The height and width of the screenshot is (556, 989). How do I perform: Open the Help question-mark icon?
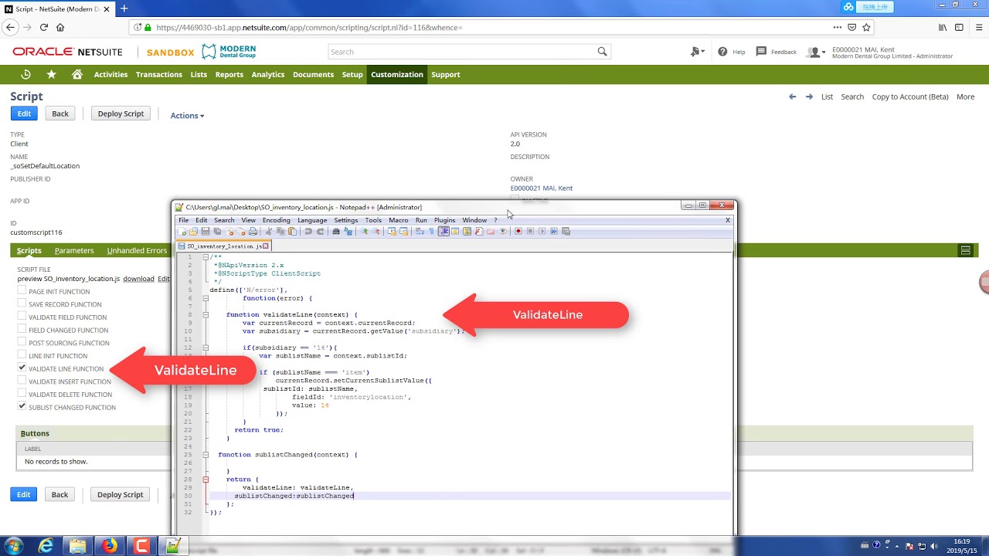click(x=722, y=52)
